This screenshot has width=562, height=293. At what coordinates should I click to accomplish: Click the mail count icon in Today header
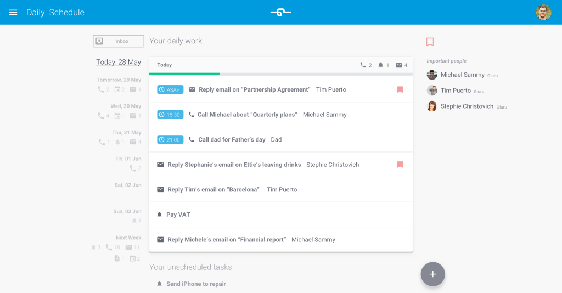[x=399, y=65]
